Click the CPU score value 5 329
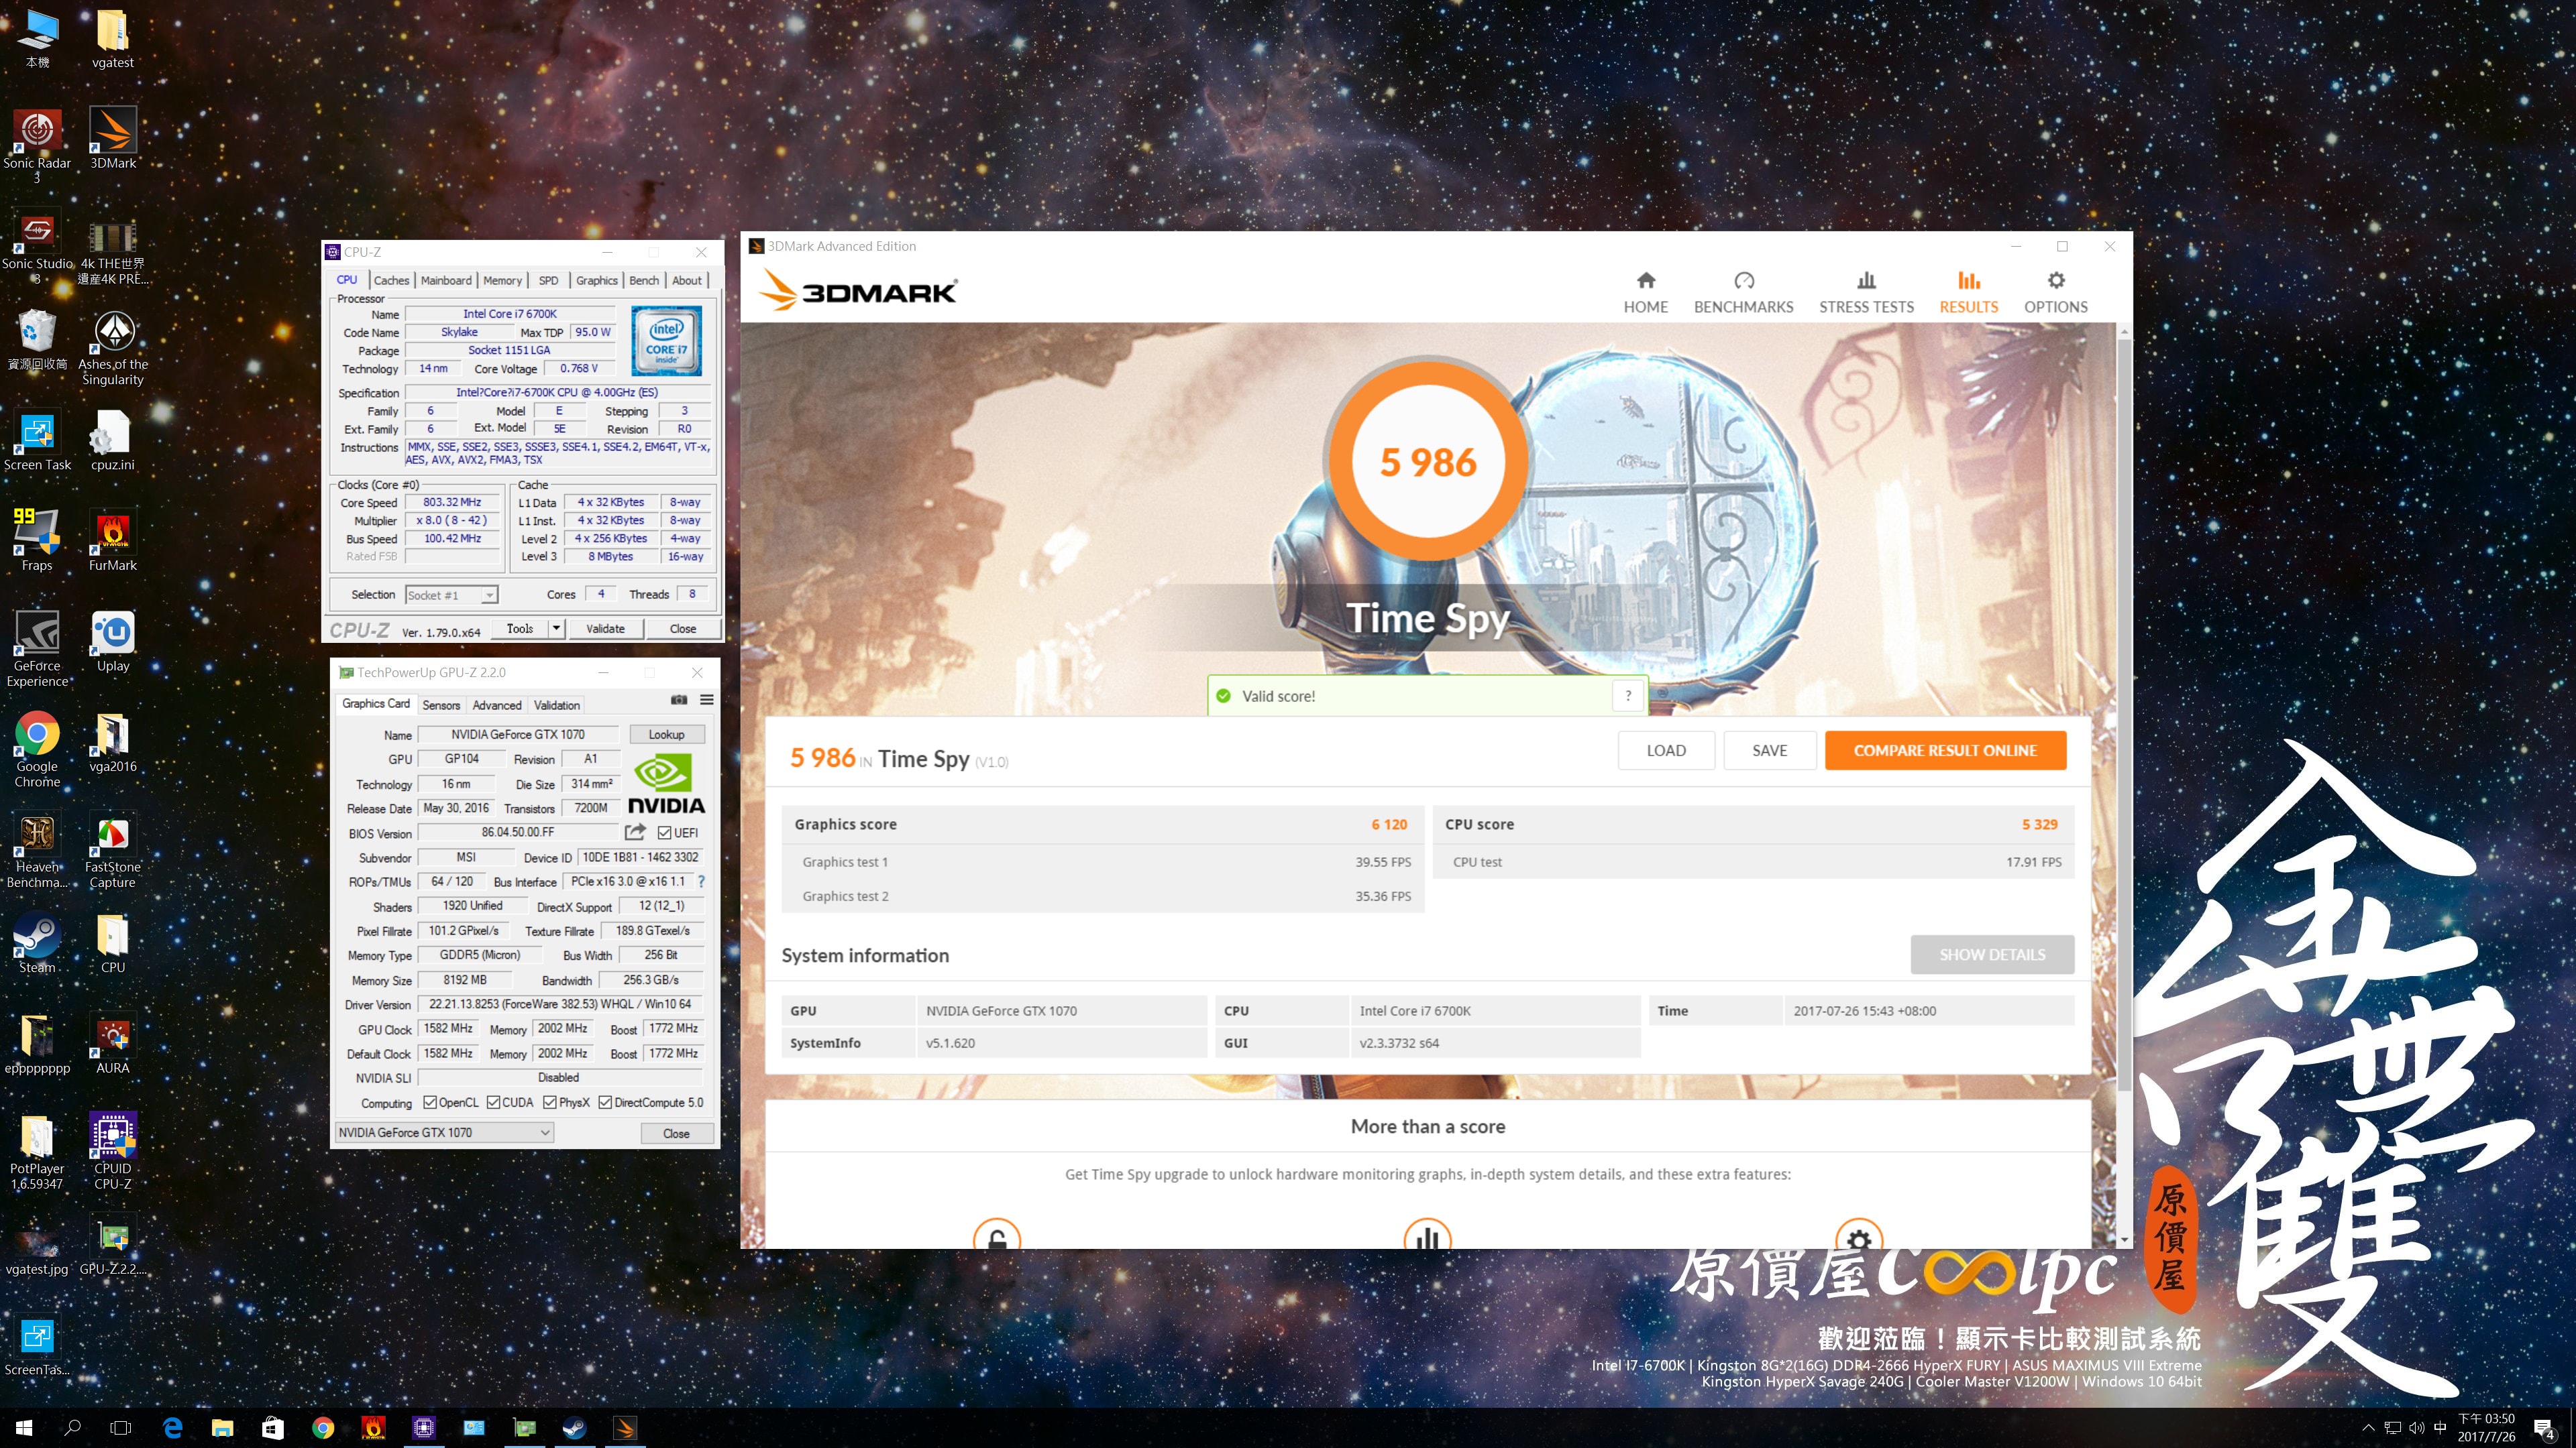Image resolution: width=2576 pixels, height=1448 pixels. 2039,825
